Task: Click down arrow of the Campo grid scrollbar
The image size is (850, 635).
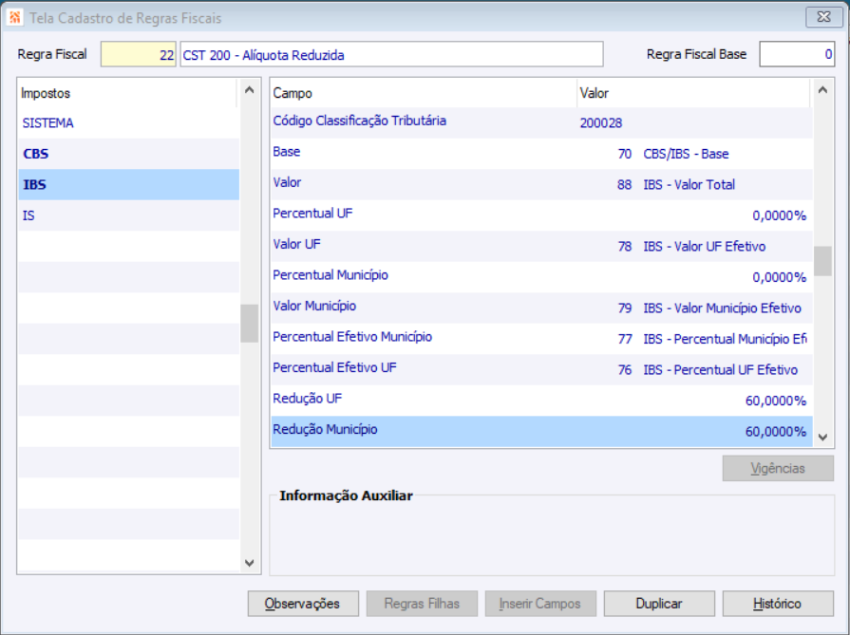Action: [822, 437]
